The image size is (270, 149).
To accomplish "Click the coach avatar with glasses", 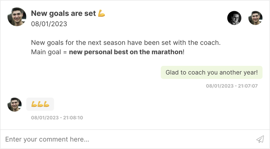I will point(234,18).
